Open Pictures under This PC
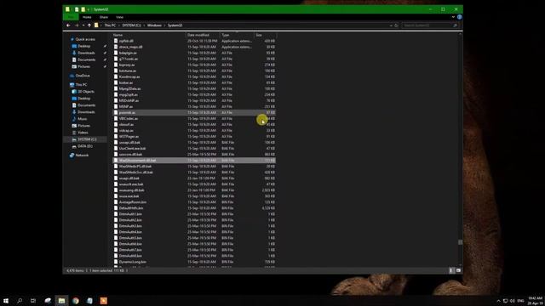Viewport: 545px width, 306px height. point(83,126)
